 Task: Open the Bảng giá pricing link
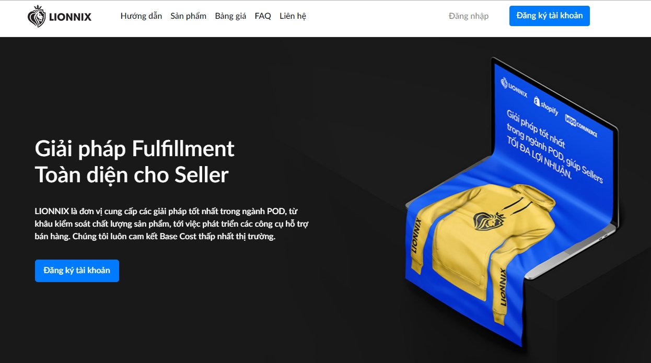230,16
